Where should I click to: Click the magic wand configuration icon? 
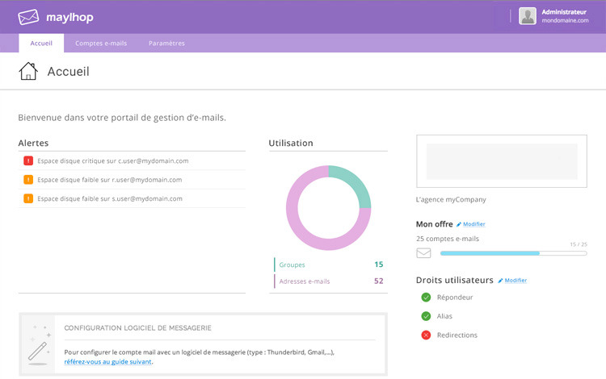(38, 344)
